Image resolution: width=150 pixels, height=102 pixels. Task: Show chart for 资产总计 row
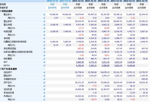pos(44,83)
